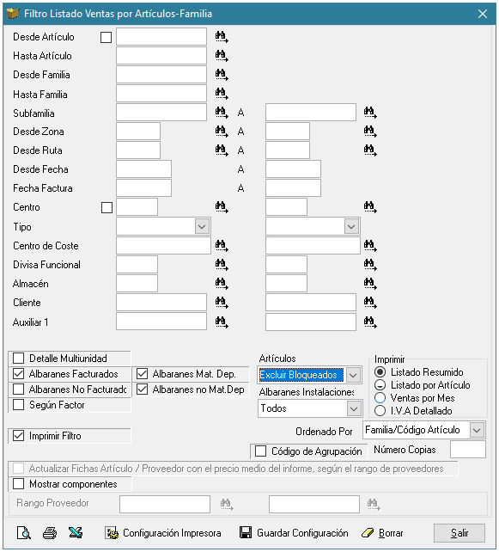Click the printer icon to print

50,533
